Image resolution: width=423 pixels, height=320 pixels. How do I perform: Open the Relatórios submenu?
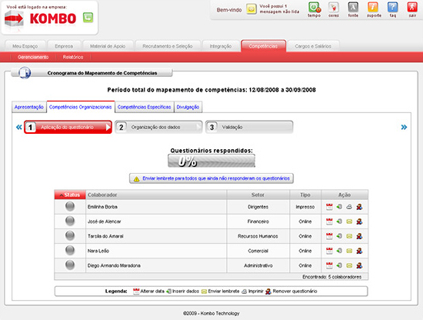click(x=73, y=57)
